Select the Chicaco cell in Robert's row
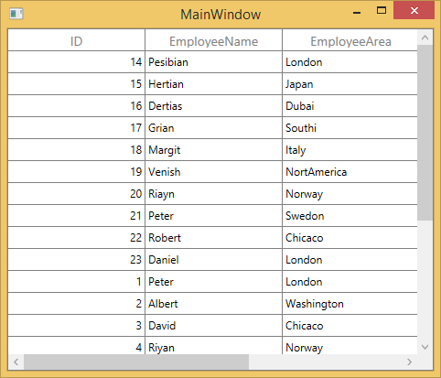 [350, 238]
